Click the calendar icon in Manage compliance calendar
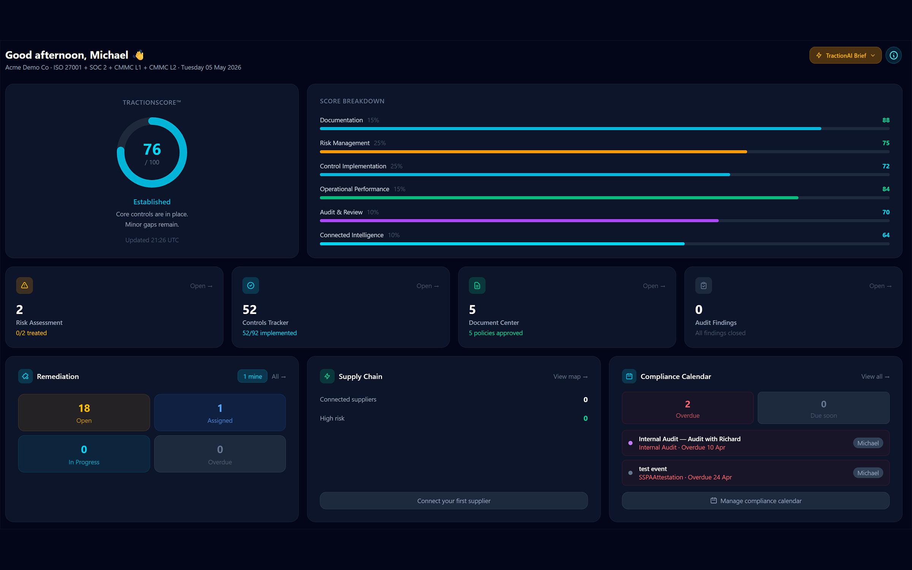912x570 pixels. click(x=714, y=500)
